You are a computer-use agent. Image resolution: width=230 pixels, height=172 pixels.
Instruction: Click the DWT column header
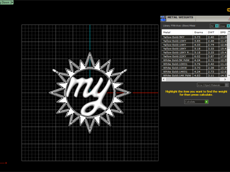tap(213, 32)
